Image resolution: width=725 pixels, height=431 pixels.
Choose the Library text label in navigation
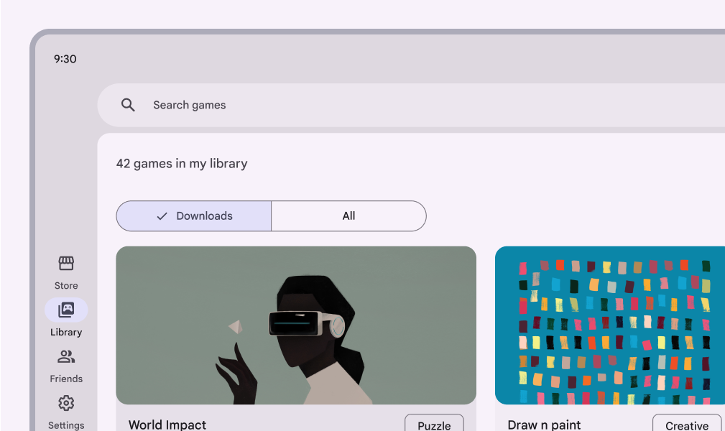(66, 333)
